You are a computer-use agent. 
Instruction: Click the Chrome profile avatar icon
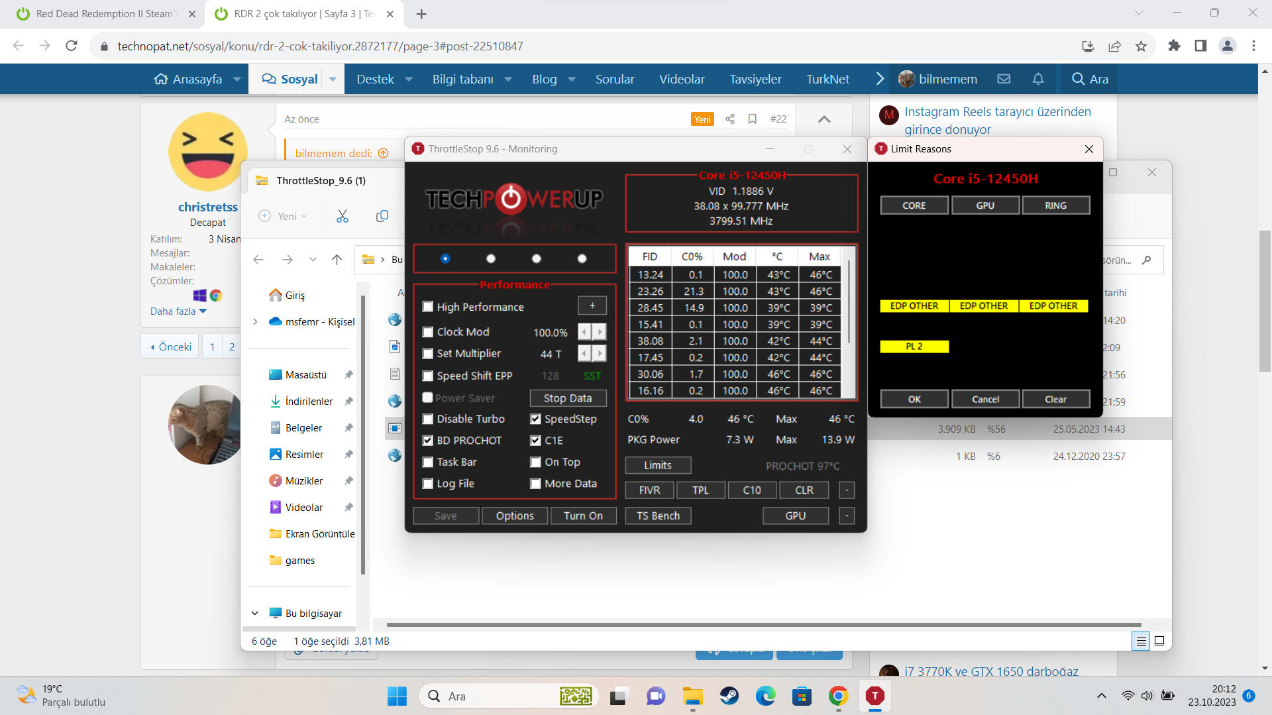tap(1227, 46)
